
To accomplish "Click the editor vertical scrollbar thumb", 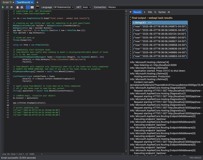I will (x=126, y=49).
